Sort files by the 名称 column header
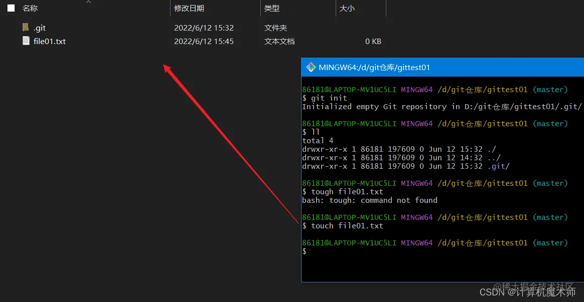 (x=30, y=8)
